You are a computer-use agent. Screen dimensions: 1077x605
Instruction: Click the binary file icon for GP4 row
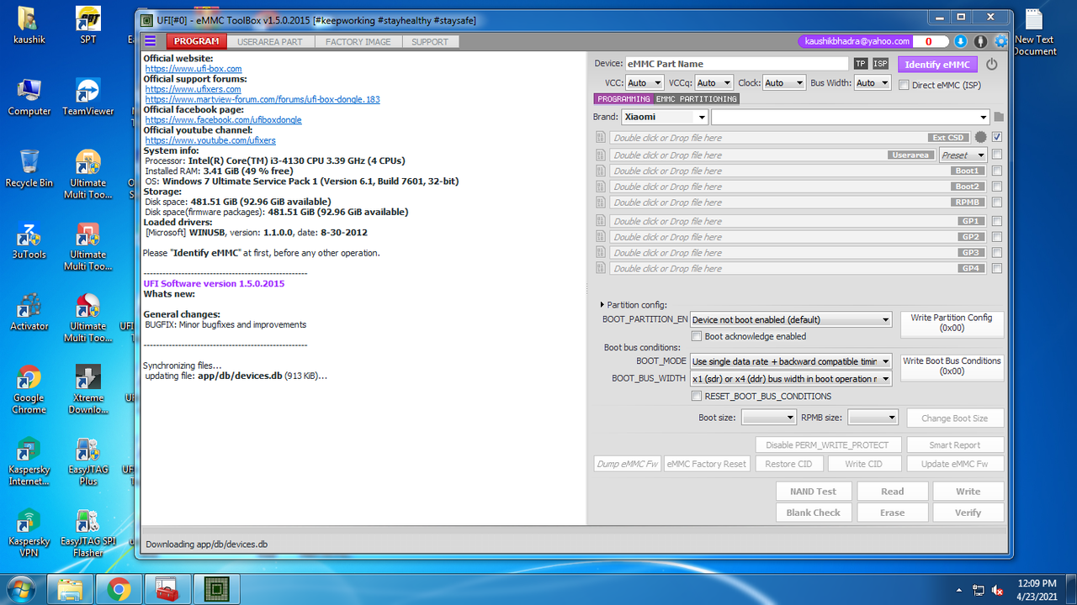601,269
